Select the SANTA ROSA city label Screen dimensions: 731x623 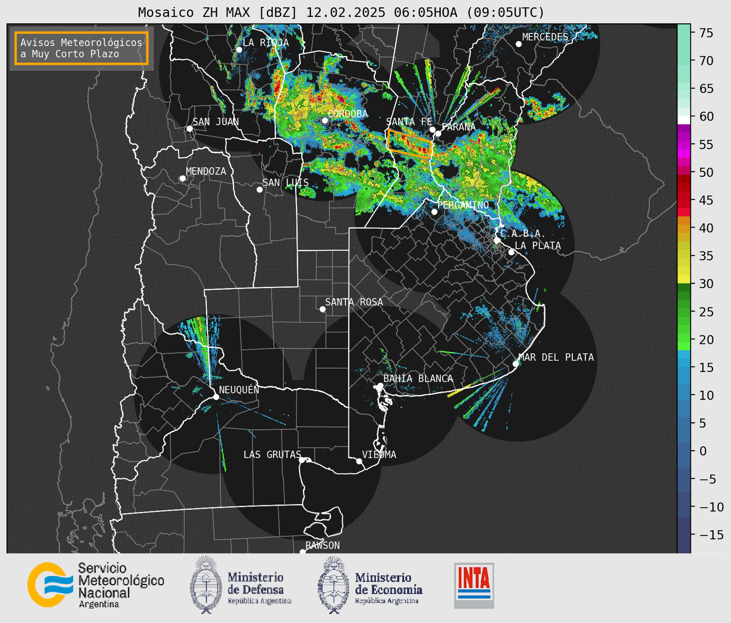pos(354,302)
